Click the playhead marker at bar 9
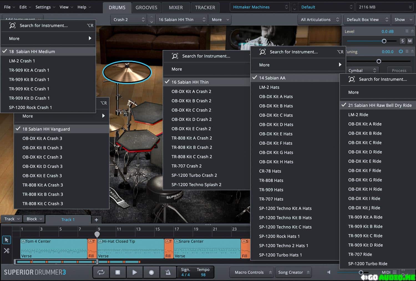The image size is (416, 281). (x=97, y=234)
